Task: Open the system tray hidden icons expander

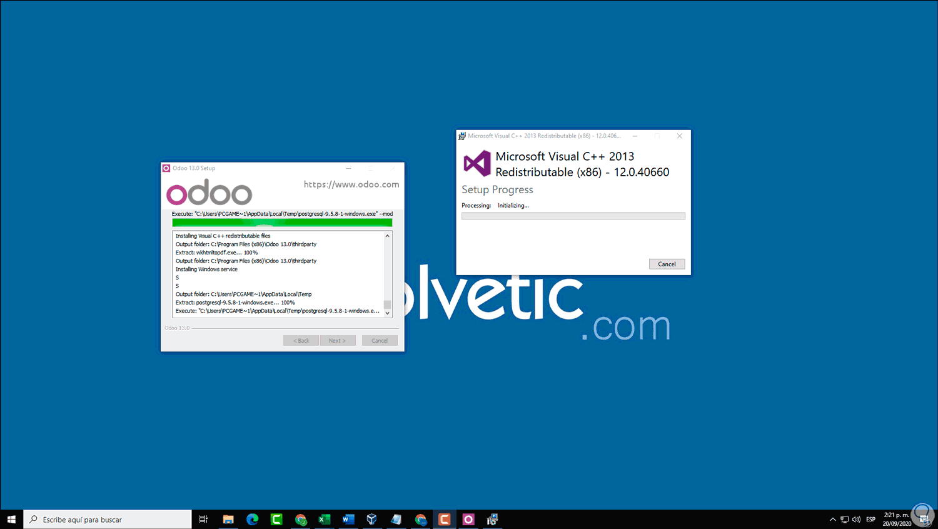Action: 832,519
